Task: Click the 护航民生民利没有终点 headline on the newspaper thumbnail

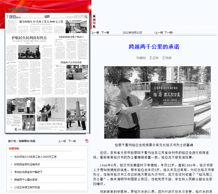Action: coord(29,38)
